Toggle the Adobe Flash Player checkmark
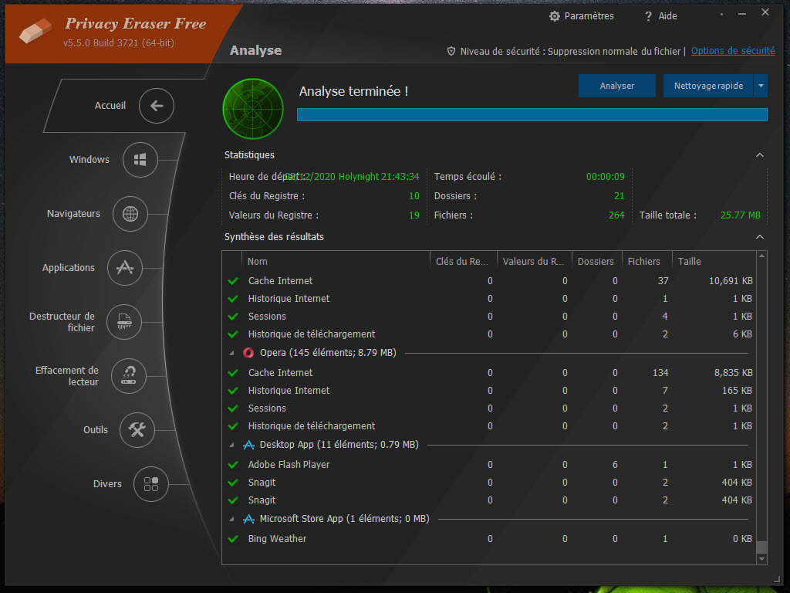The width and height of the screenshot is (790, 593). click(x=233, y=465)
